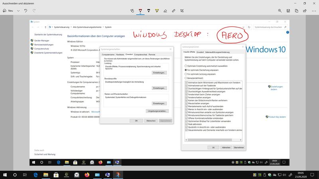
Task: Click 'Einstellungen...' under Benutzerprofile
Action: 159,88
